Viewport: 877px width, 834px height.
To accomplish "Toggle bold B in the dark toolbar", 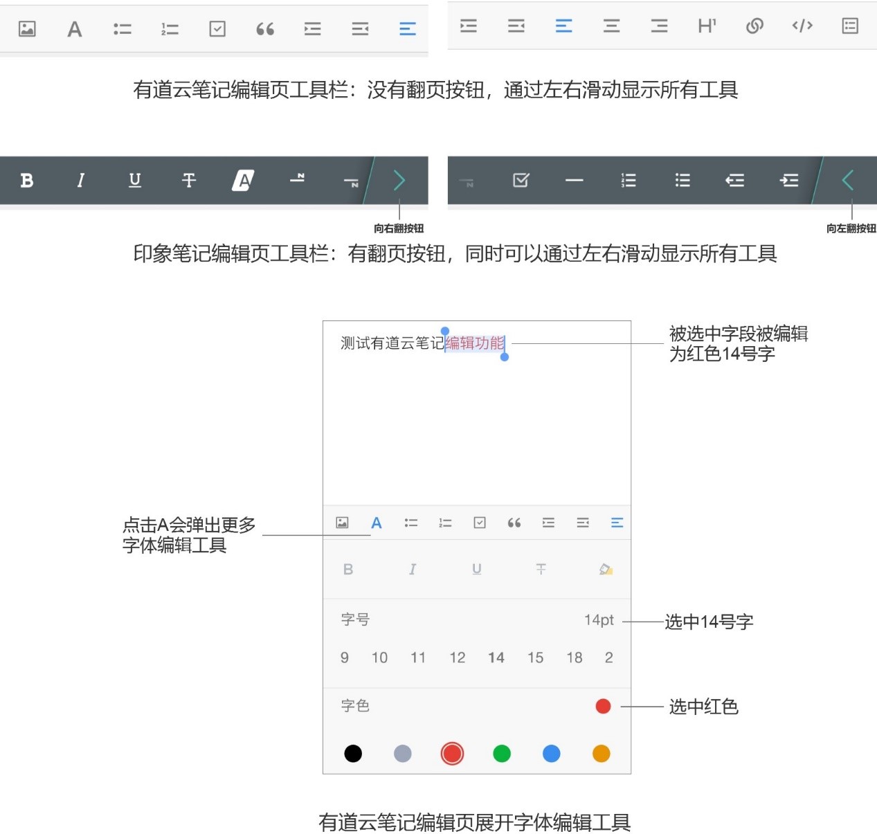I will (x=27, y=181).
